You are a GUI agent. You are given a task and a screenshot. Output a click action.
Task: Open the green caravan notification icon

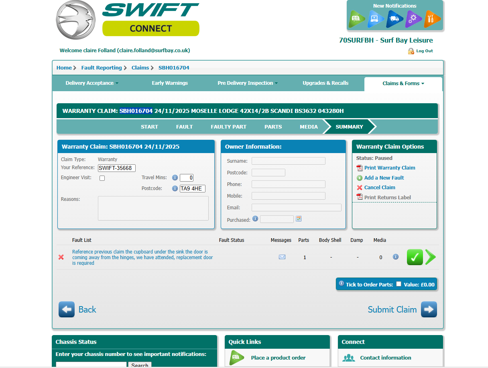pos(357,19)
